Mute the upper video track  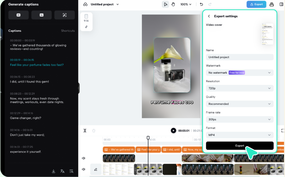click(x=83, y=158)
